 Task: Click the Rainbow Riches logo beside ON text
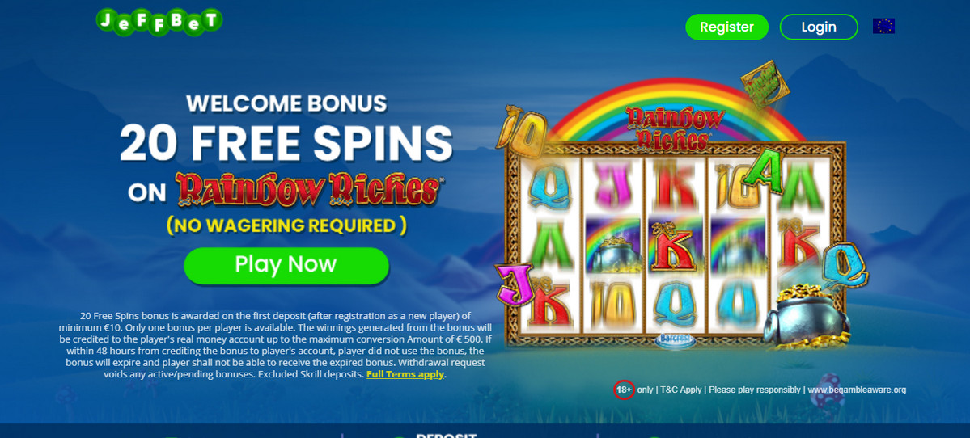click(x=308, y=190)
